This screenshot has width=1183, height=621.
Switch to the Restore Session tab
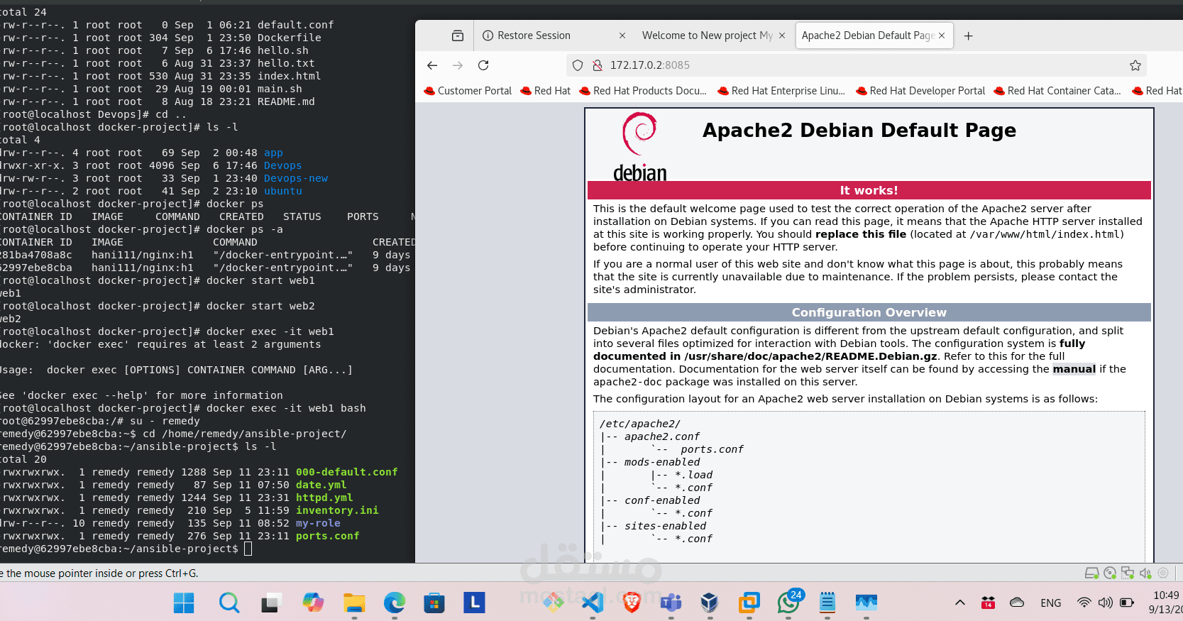click(554, 35)
